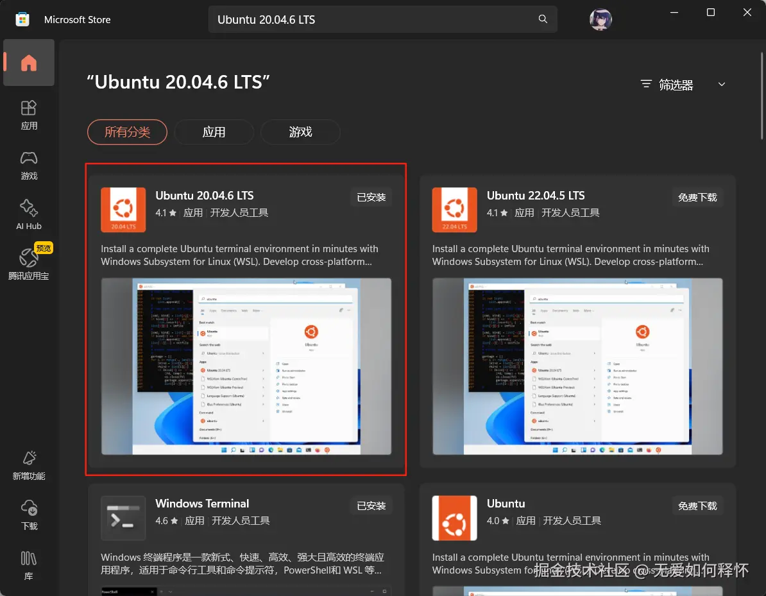Click the Windows Terminal description text
Screen dimensions: 766x596
point(243,563)
